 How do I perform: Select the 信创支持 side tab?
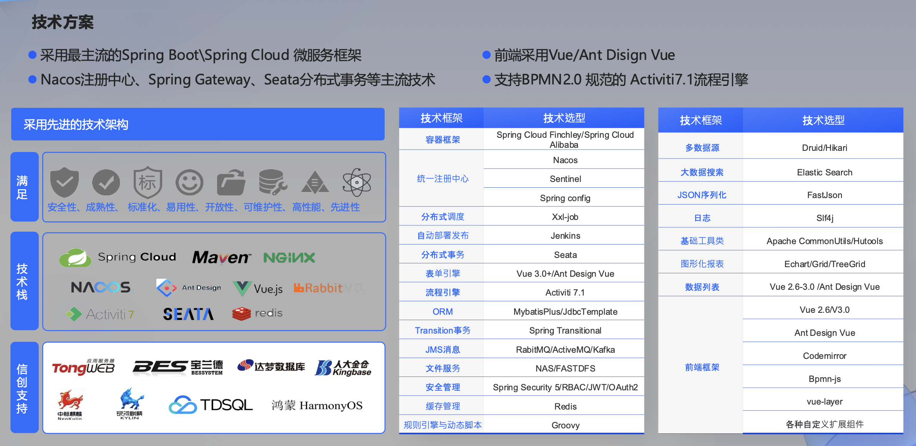[x=24, y=388]
